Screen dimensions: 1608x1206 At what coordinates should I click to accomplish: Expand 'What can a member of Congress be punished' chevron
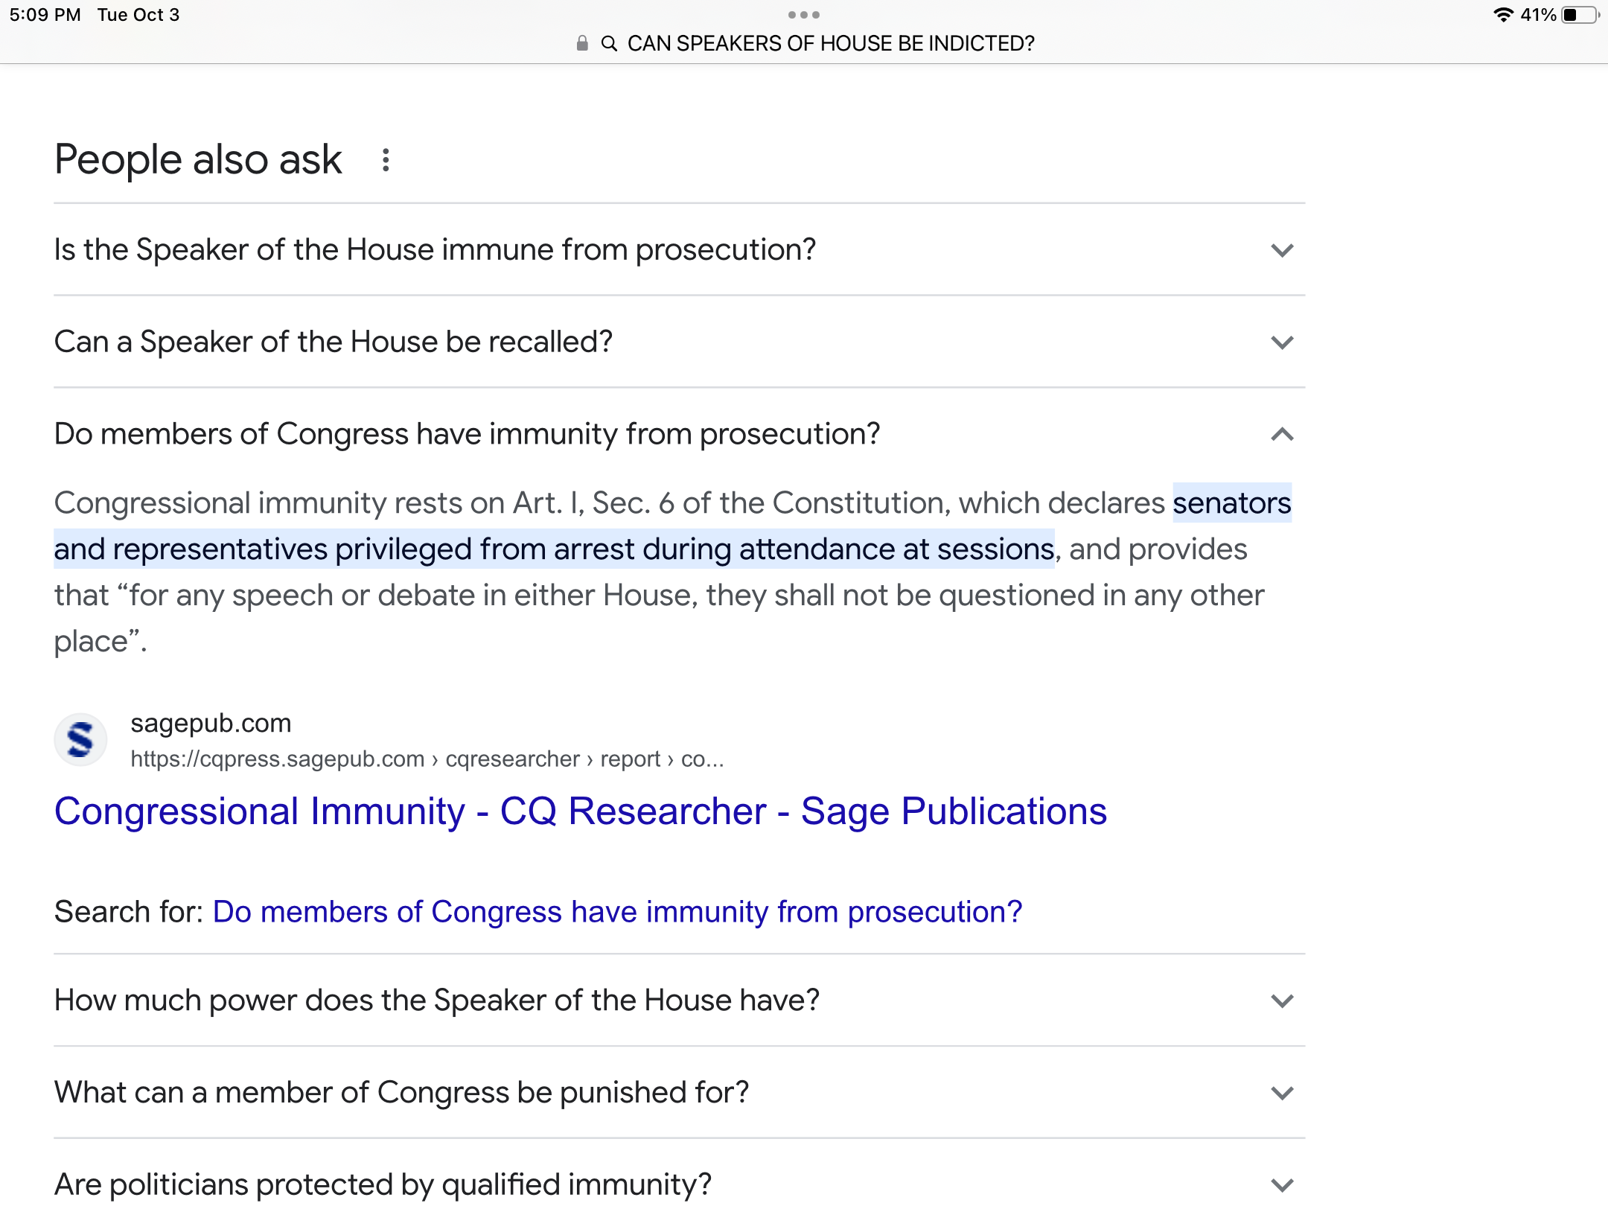click(x=1282, y=1094)
